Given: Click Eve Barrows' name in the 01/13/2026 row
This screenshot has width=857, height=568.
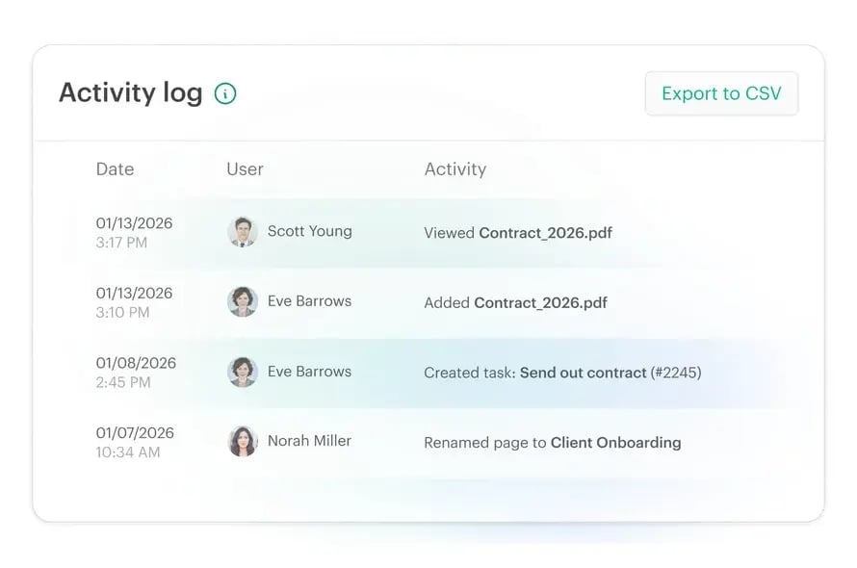Looking at the screenshot, I should click(309, 300).
